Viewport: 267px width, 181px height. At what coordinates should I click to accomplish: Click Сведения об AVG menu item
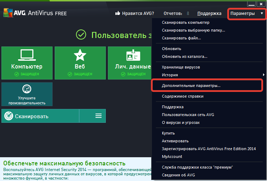click(178, 175)
